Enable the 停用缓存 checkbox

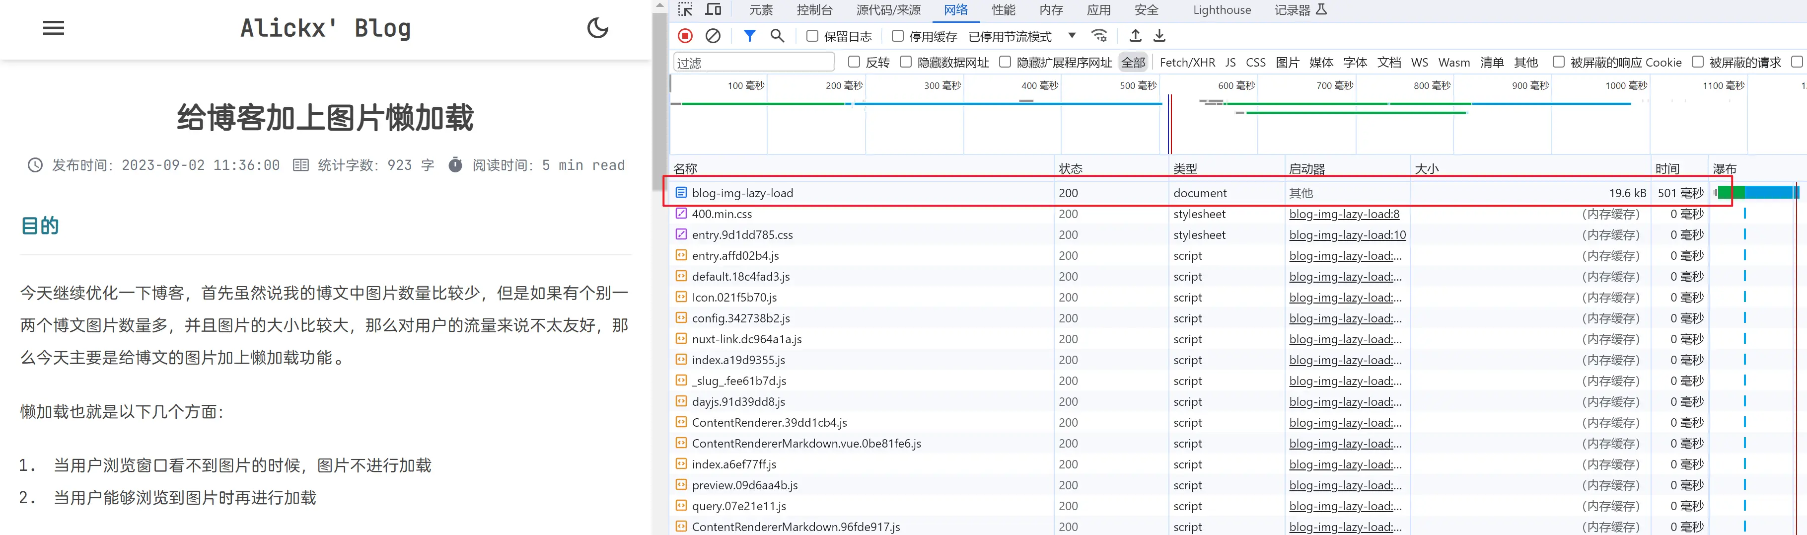(x=897, y=36)
